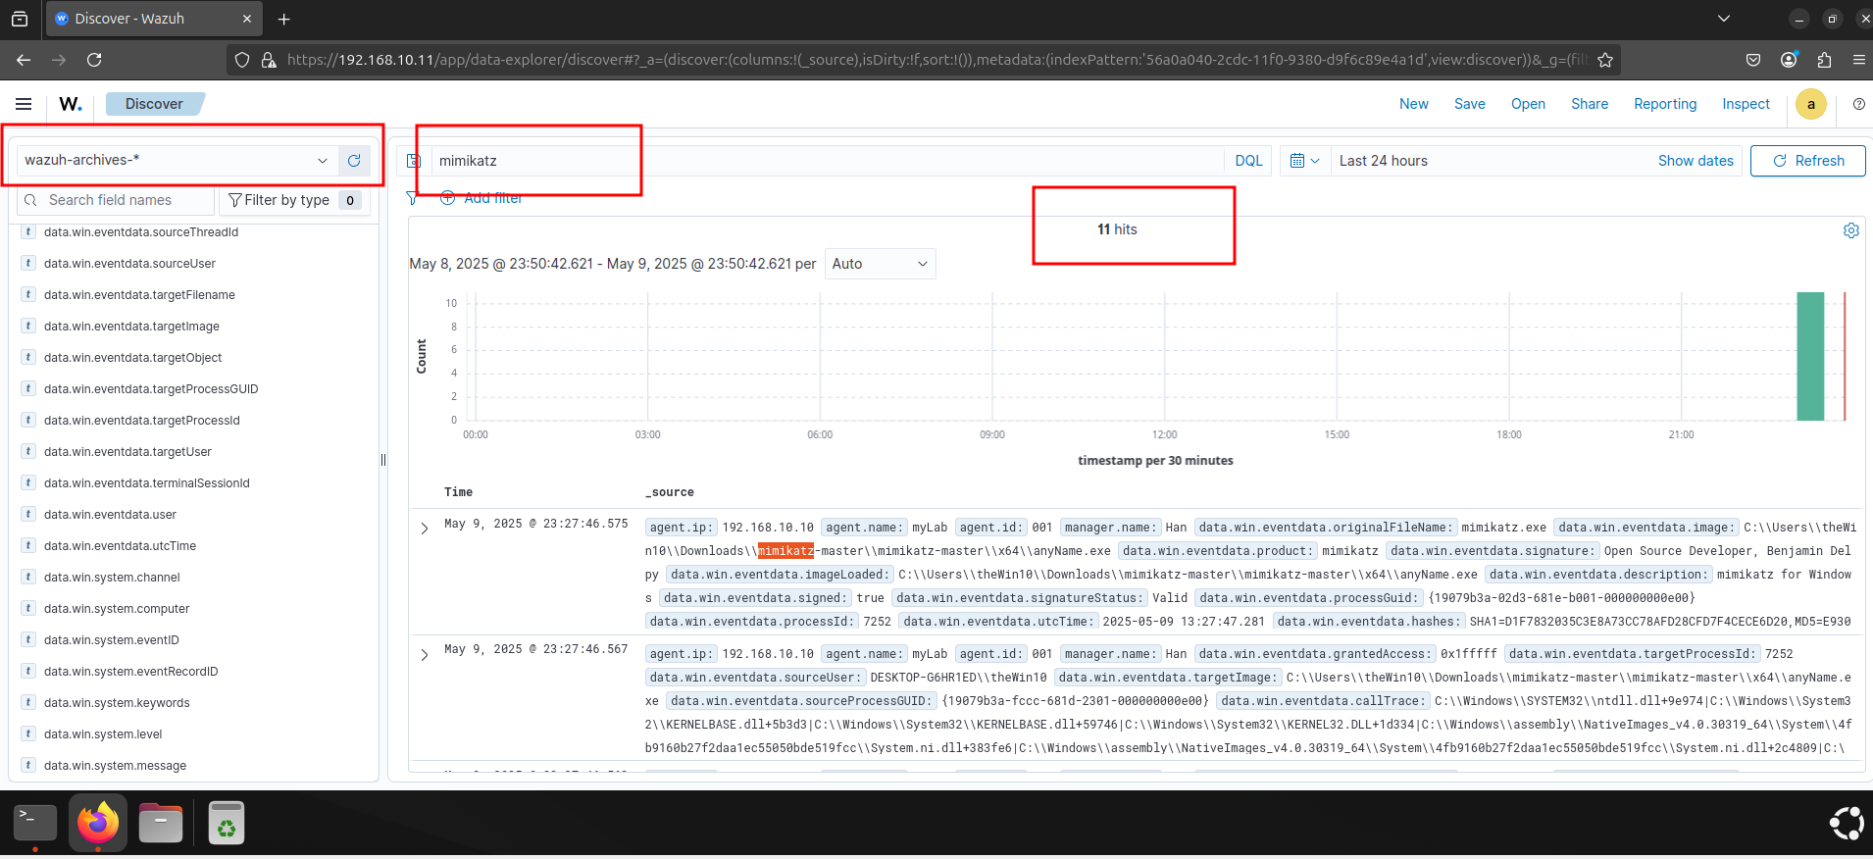Expand the 23:27:46.575 log entry row
Image resolution: width=1873 pixels, height=859 pixels.
pyautogui.click(x=425, y=529)
